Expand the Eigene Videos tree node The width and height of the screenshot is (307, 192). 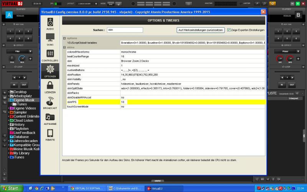(8, 108)
